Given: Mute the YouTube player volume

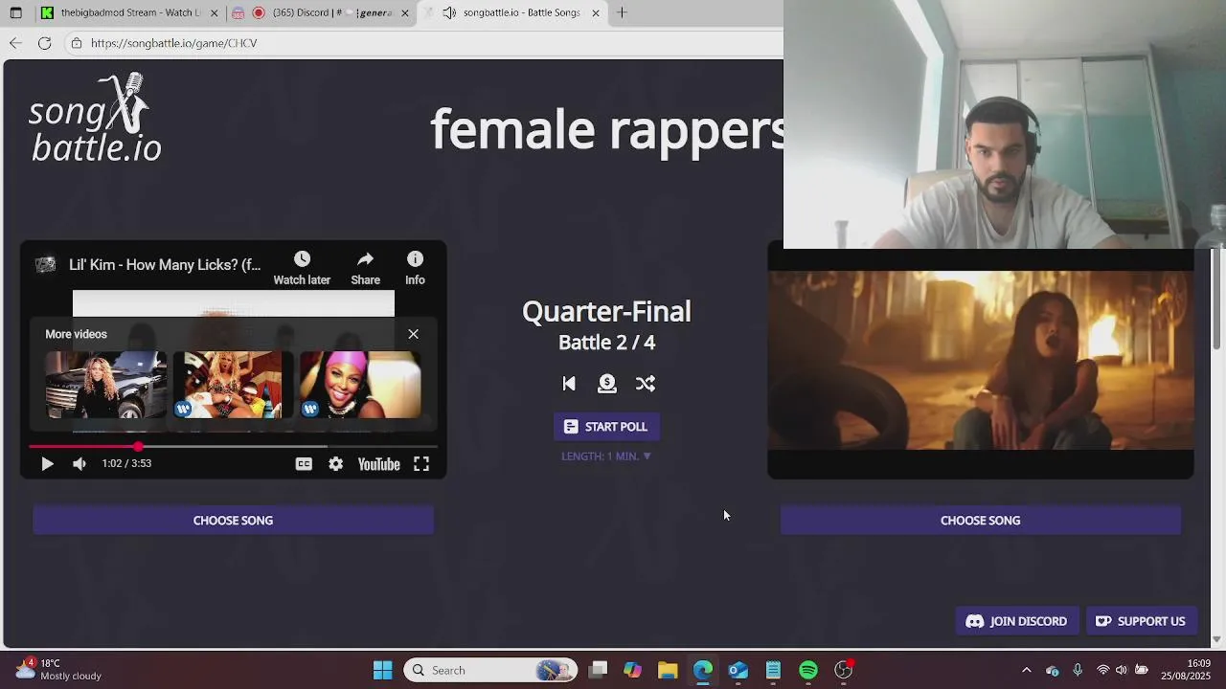Looking at the screenshot, I should pos(79,464).
